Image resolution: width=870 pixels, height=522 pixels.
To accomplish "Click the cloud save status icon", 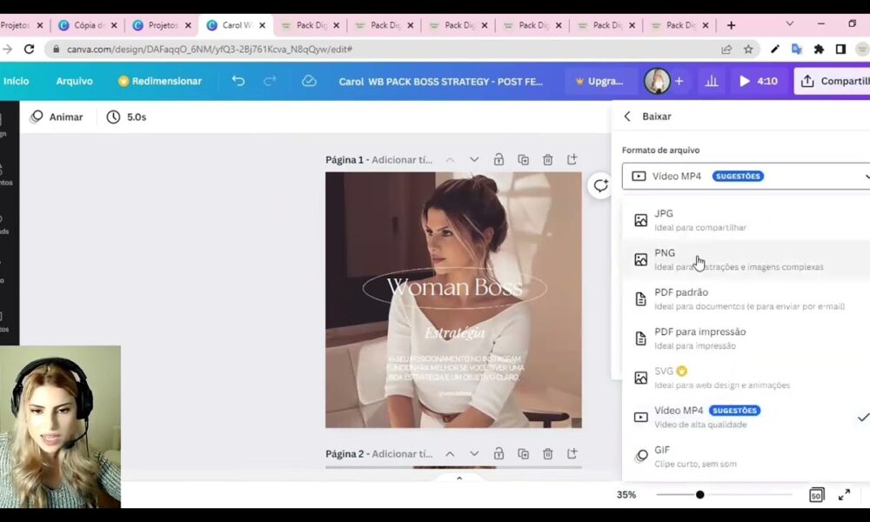I will tap(309, 81).
